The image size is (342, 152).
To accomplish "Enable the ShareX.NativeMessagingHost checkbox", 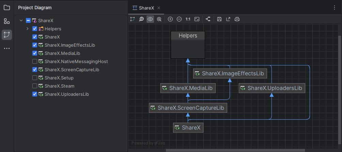I will click(x=35, y=62).
